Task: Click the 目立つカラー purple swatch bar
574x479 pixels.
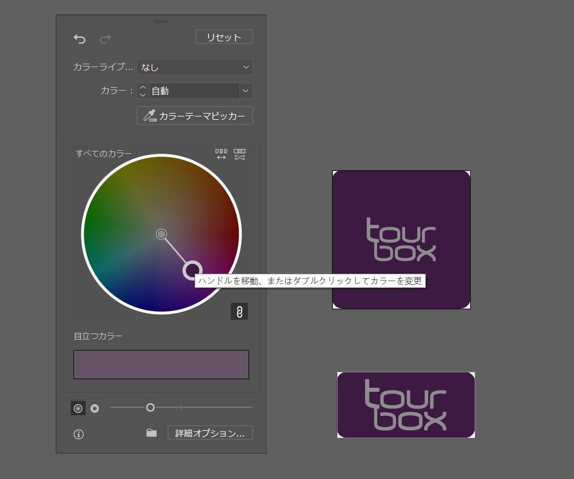Action: point(161,364)
